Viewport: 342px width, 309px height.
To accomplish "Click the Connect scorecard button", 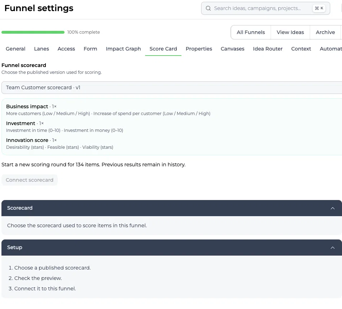I will [29, 180].
